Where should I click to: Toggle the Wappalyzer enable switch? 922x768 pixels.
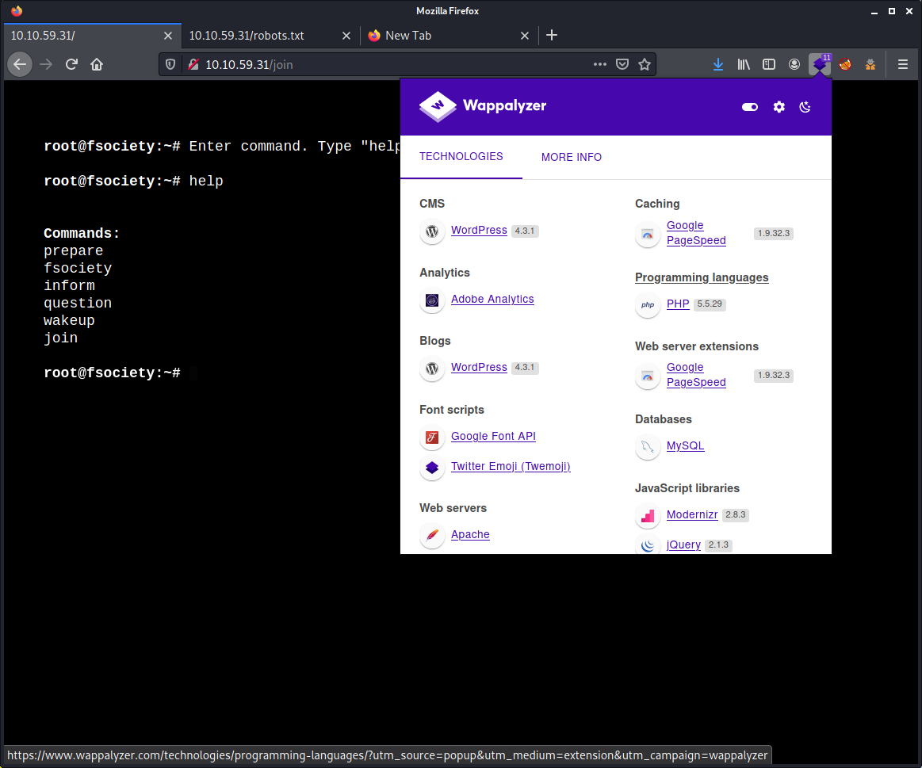pos(750,107)
